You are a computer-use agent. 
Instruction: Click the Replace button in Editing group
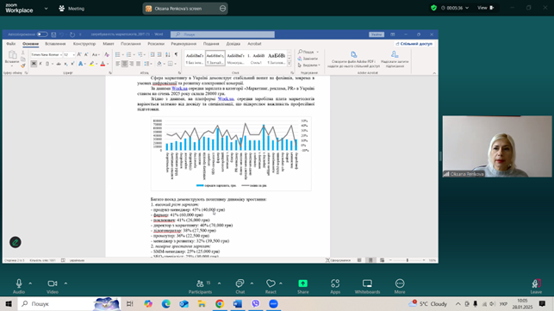pyautogui.click(x=308, y=59)
